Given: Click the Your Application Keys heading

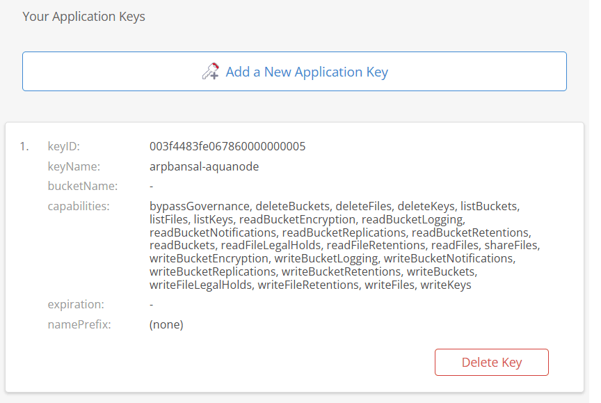Looking at the screenshot, I should point(83,16).
